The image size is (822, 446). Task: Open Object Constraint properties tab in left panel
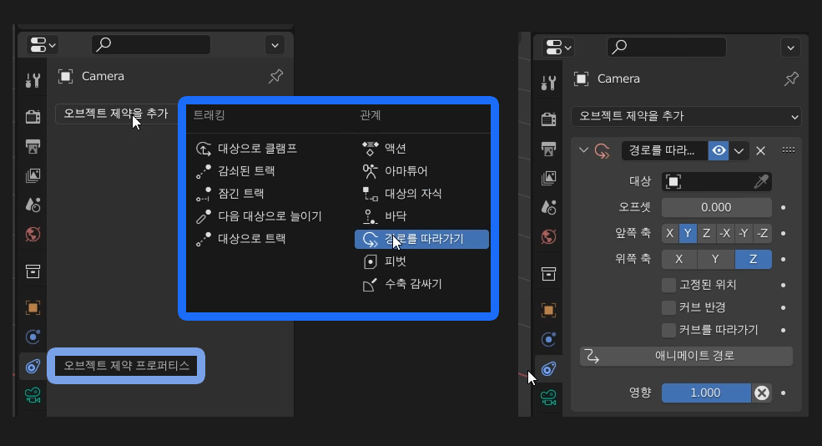pos(33,367)
